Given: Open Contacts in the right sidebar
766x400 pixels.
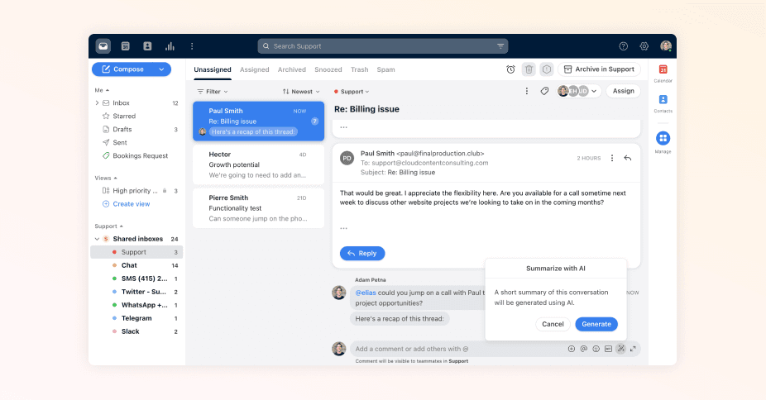Looking at the screenshot, I should 663,103.
